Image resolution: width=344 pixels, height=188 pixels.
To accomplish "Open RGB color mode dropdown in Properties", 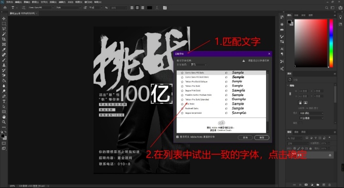I will [x=312, y=113].
